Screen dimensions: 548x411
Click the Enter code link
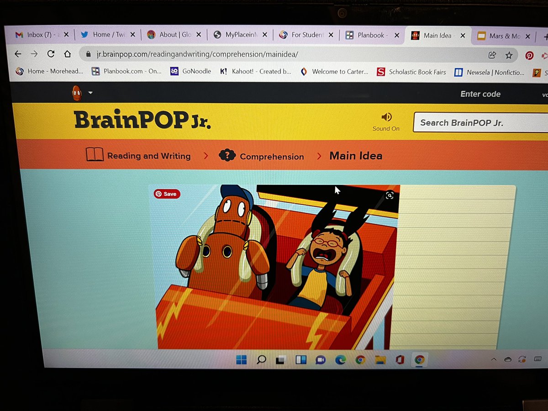[x=480, y=94]
